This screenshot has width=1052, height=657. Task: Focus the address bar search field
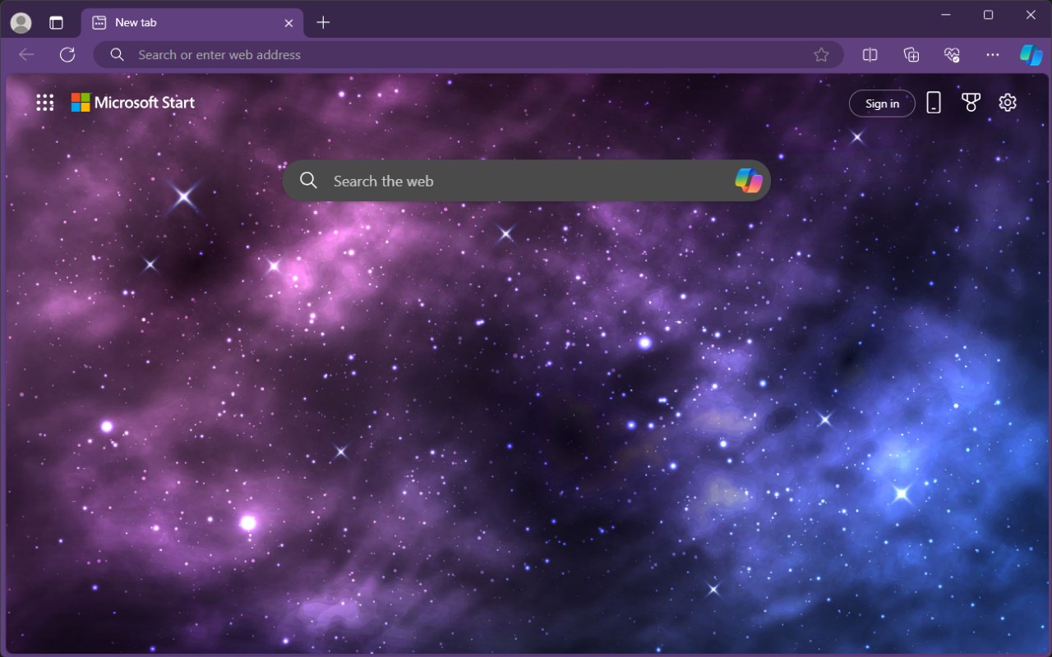click(468, 54)
